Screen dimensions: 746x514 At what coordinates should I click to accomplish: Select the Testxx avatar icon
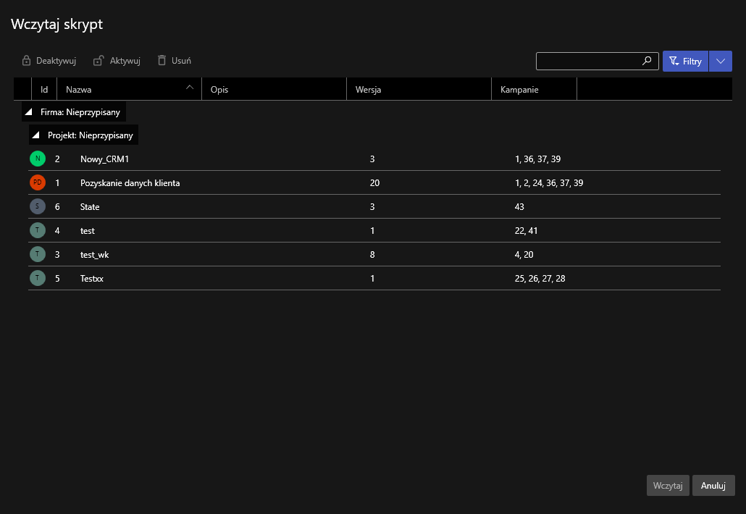[x=38, y=278]
